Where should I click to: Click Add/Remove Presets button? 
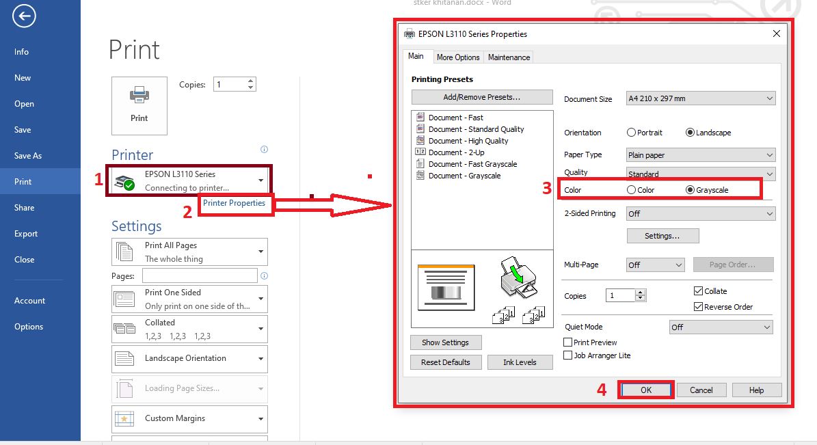482,97
